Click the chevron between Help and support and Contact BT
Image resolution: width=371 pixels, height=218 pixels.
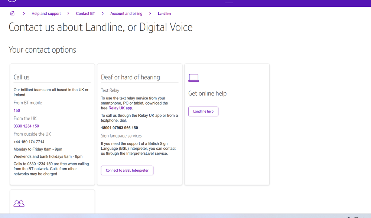(68, 13)
